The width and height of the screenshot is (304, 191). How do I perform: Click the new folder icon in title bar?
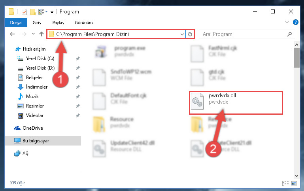(33, 12)
